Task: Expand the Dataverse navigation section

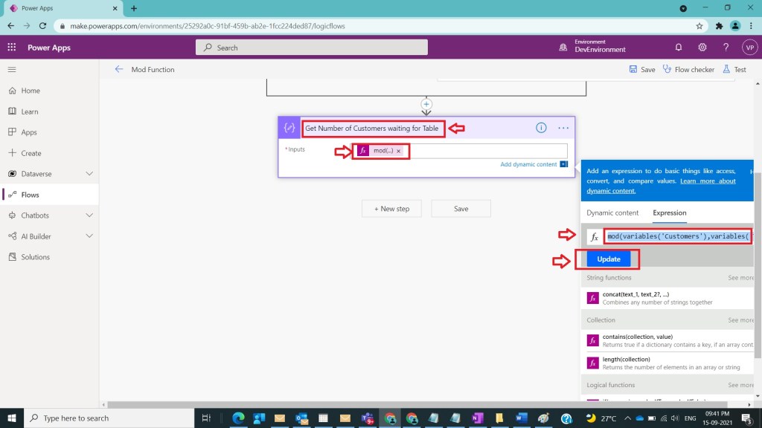Action: click(89, 174)
